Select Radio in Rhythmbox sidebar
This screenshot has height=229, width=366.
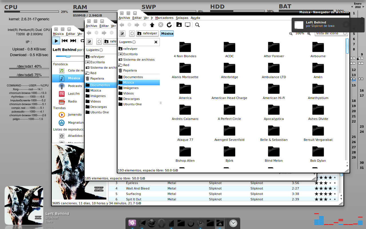[x=68, y=101]
